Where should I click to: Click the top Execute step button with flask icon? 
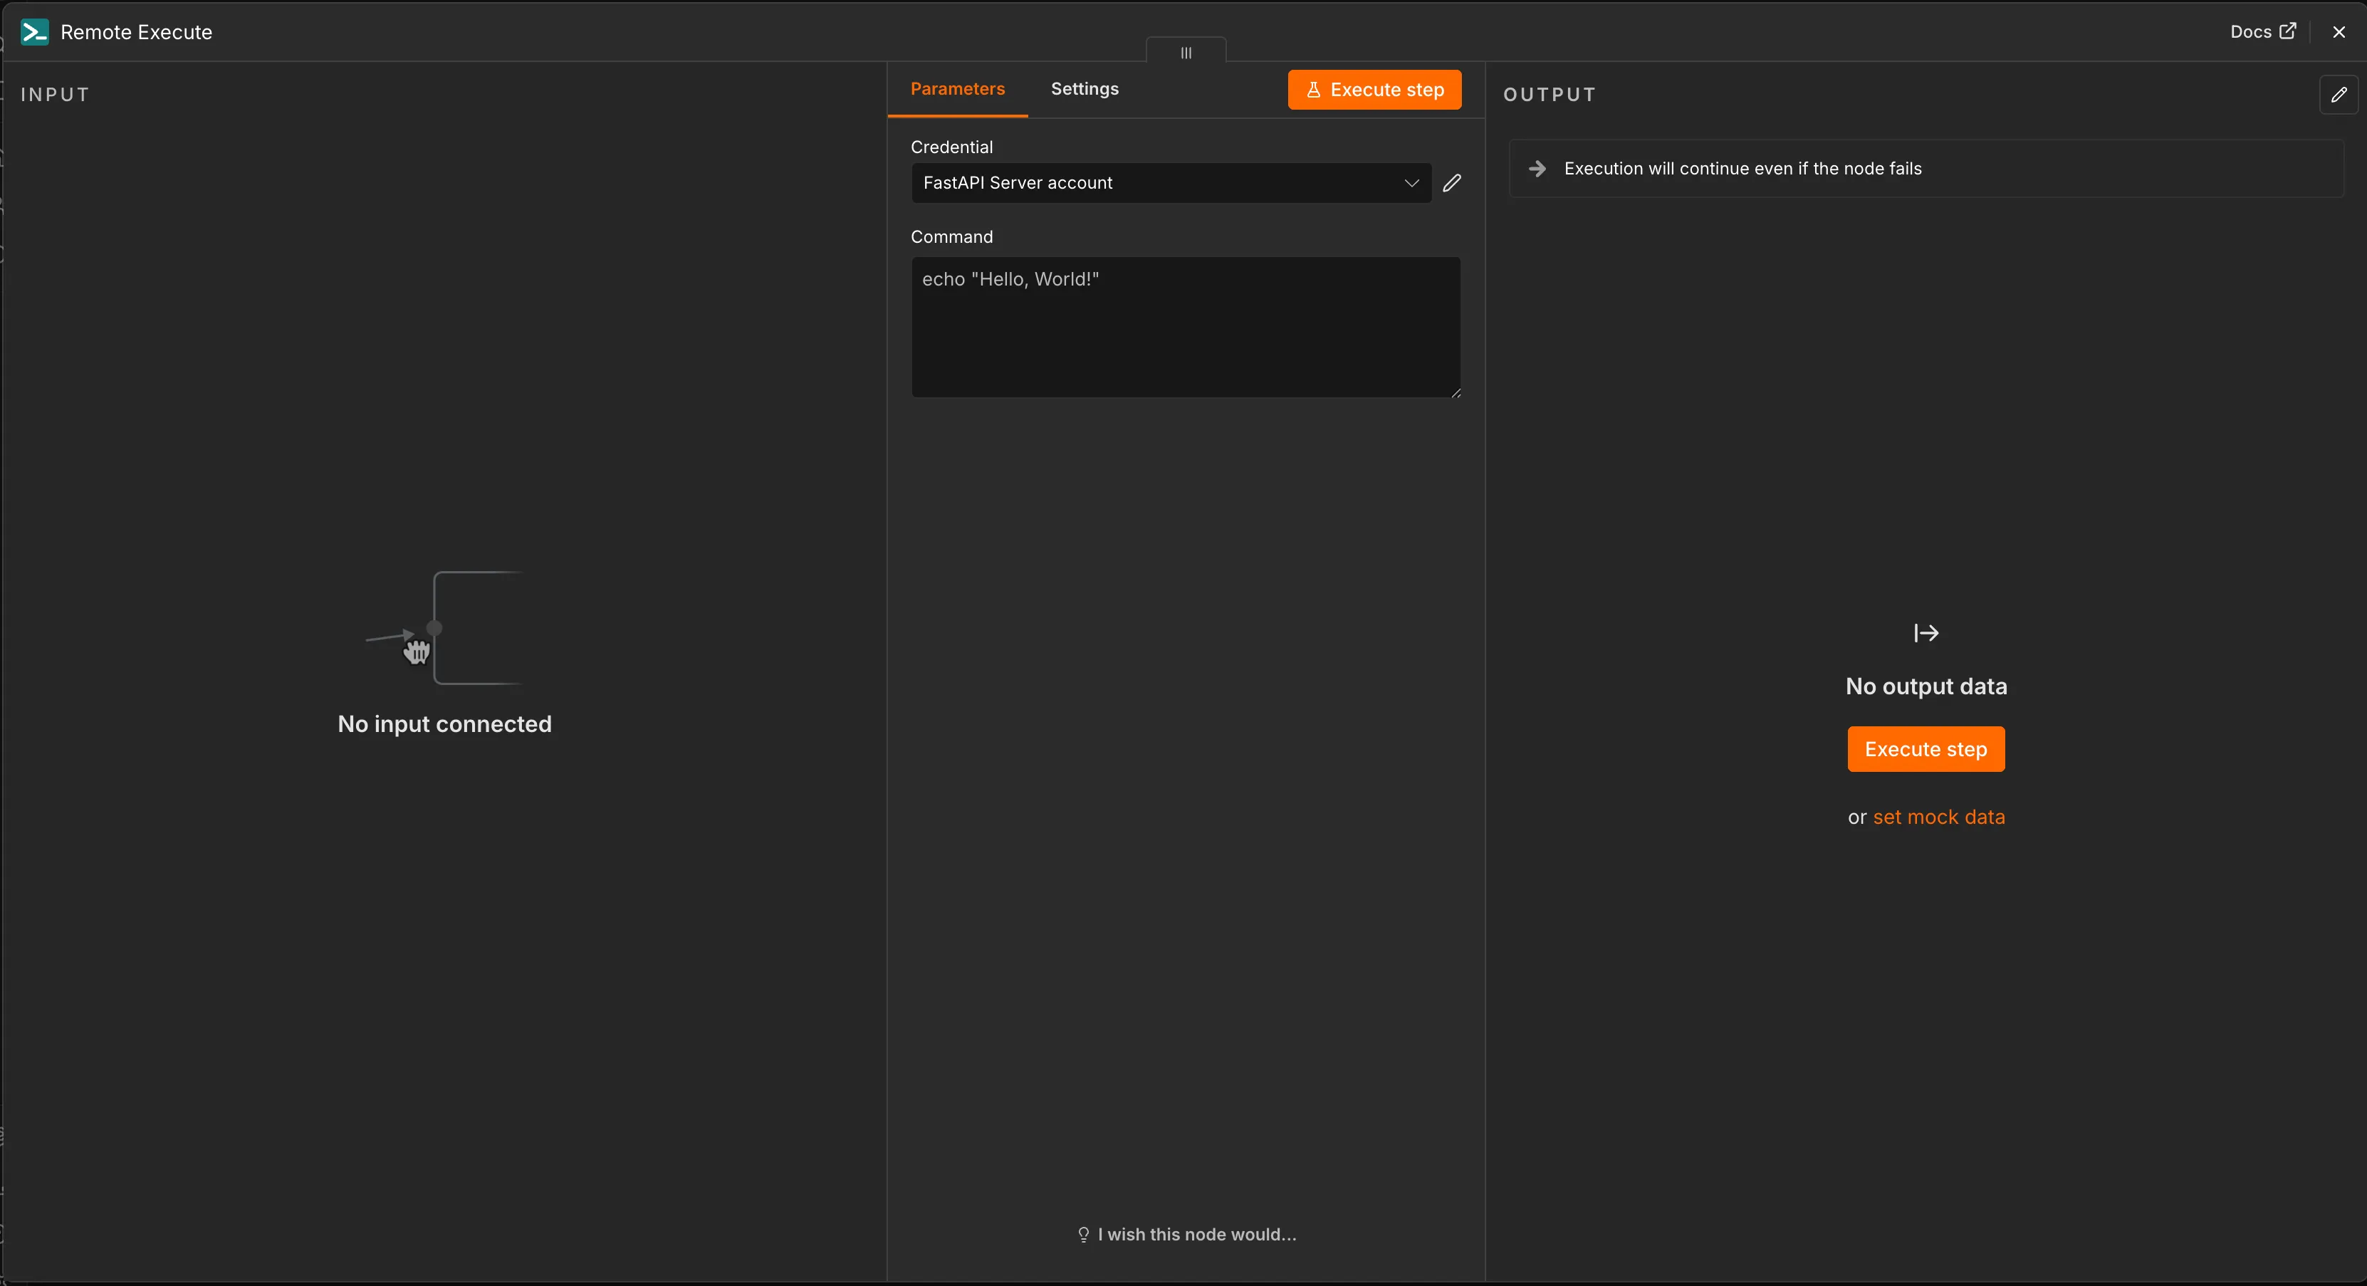pyautogui.click(x=1374, y=90)
